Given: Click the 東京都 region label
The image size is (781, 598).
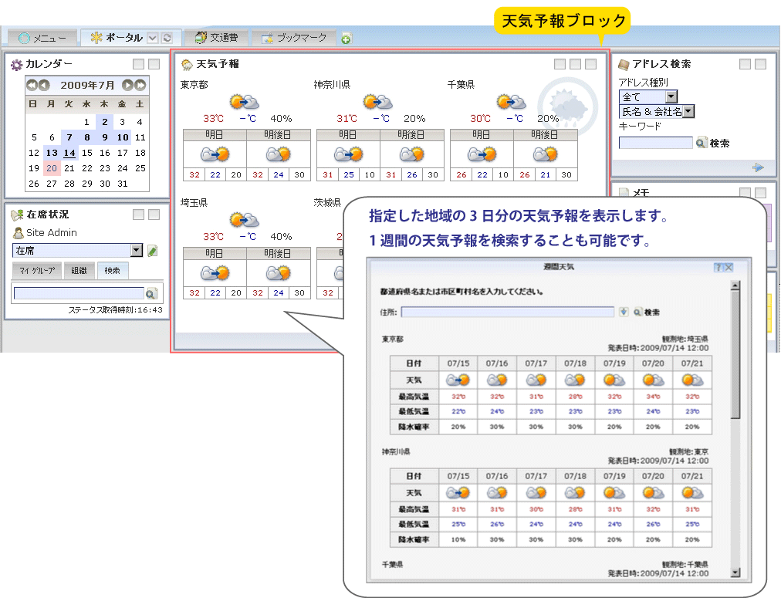Looking at the screenshot, I should coord(194,85).
